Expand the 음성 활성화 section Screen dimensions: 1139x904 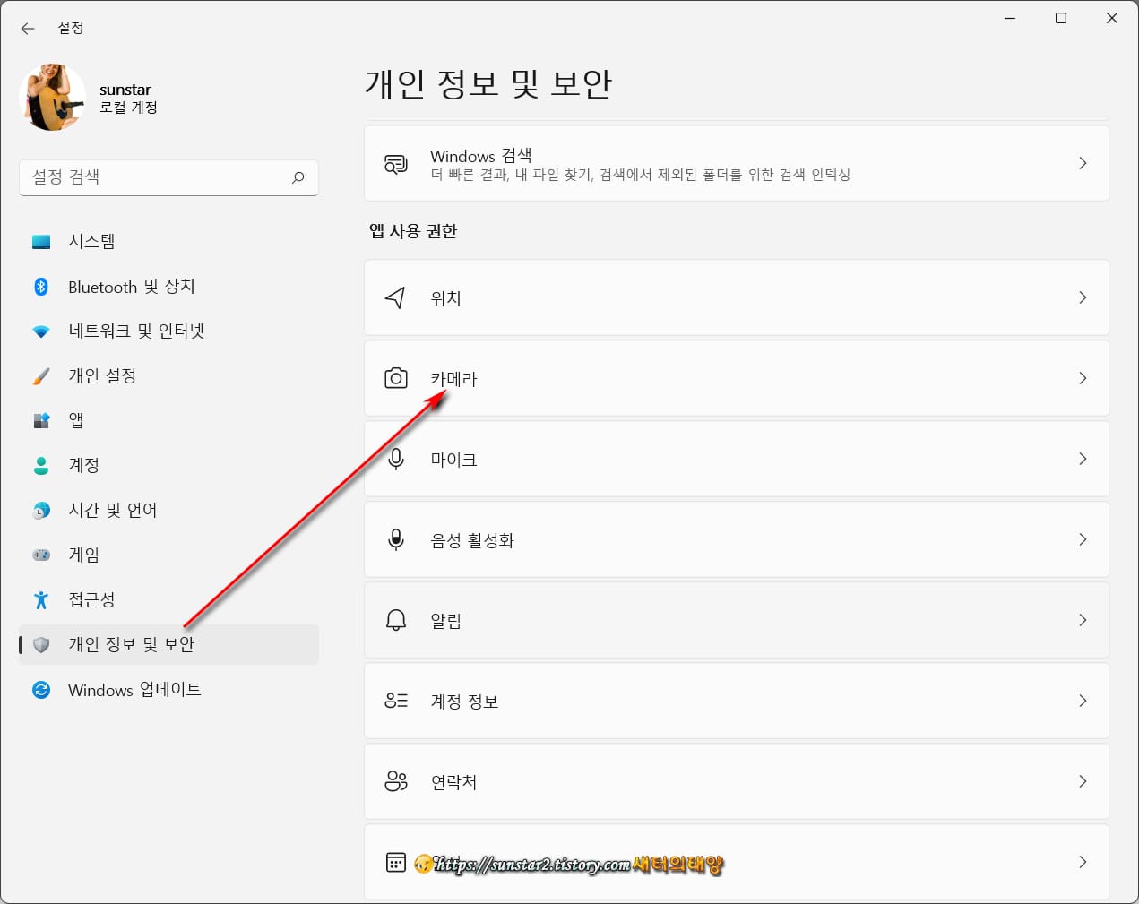1083,539
